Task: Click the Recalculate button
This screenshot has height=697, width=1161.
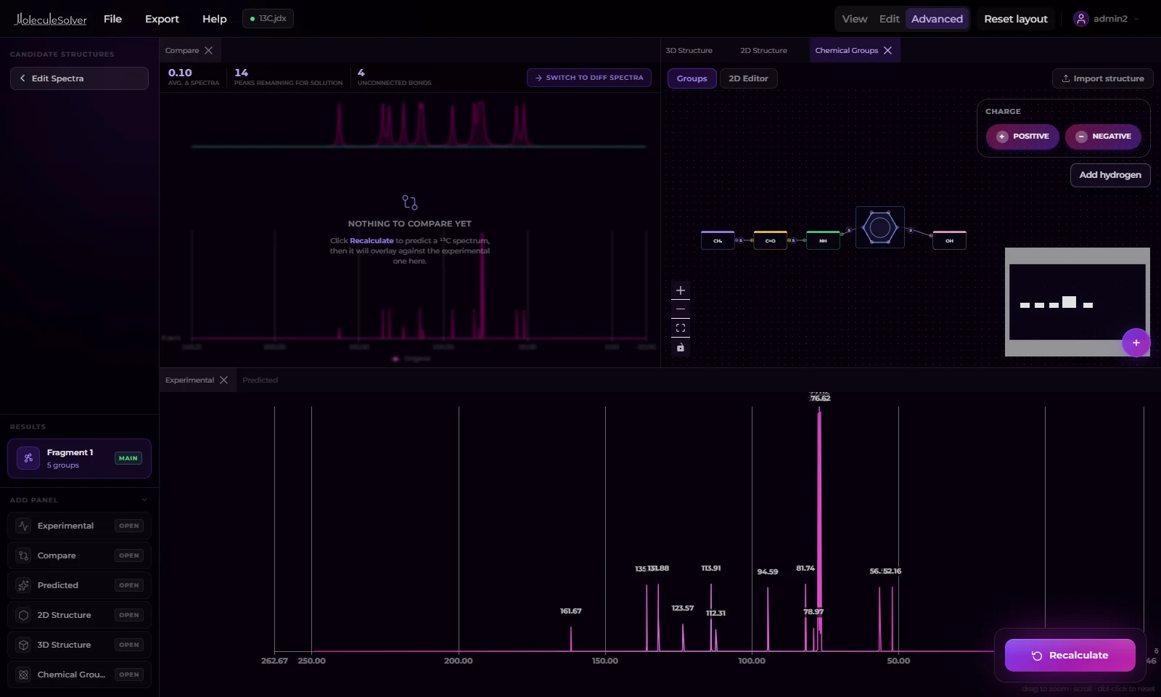Action: (x=1070, y=655)
